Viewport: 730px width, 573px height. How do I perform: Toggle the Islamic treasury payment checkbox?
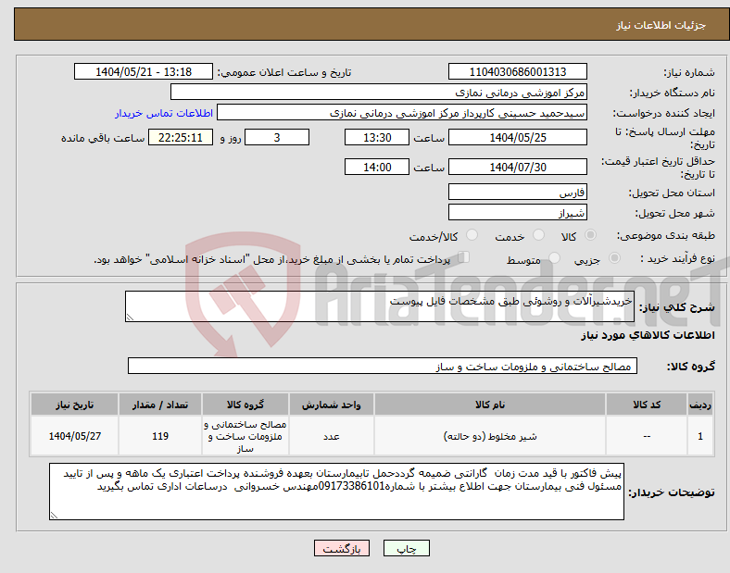[464, 257]
